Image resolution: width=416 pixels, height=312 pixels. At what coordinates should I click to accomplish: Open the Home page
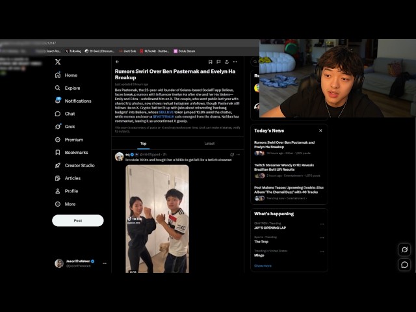point(66,75)
